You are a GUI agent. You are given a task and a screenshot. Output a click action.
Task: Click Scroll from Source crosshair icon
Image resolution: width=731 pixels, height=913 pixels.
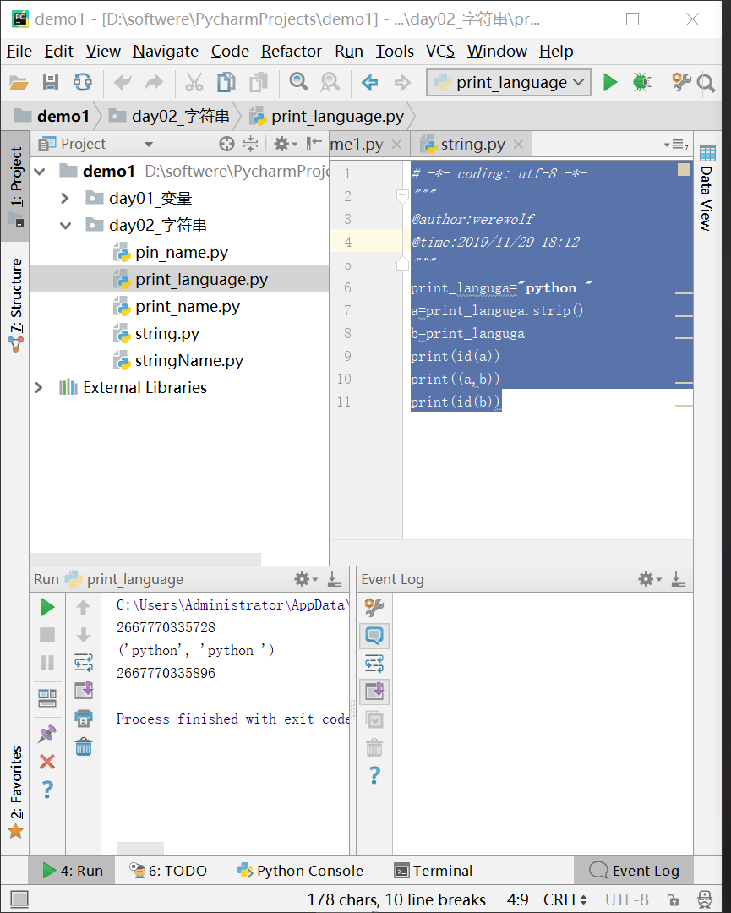click(x=227, y=144)
